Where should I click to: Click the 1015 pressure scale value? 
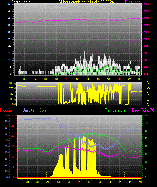147,18
